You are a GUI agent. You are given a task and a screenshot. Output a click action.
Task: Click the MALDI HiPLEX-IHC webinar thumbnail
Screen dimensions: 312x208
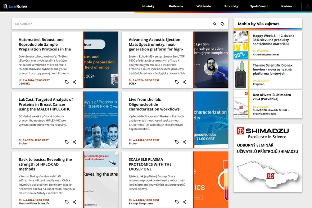(101, 119)
